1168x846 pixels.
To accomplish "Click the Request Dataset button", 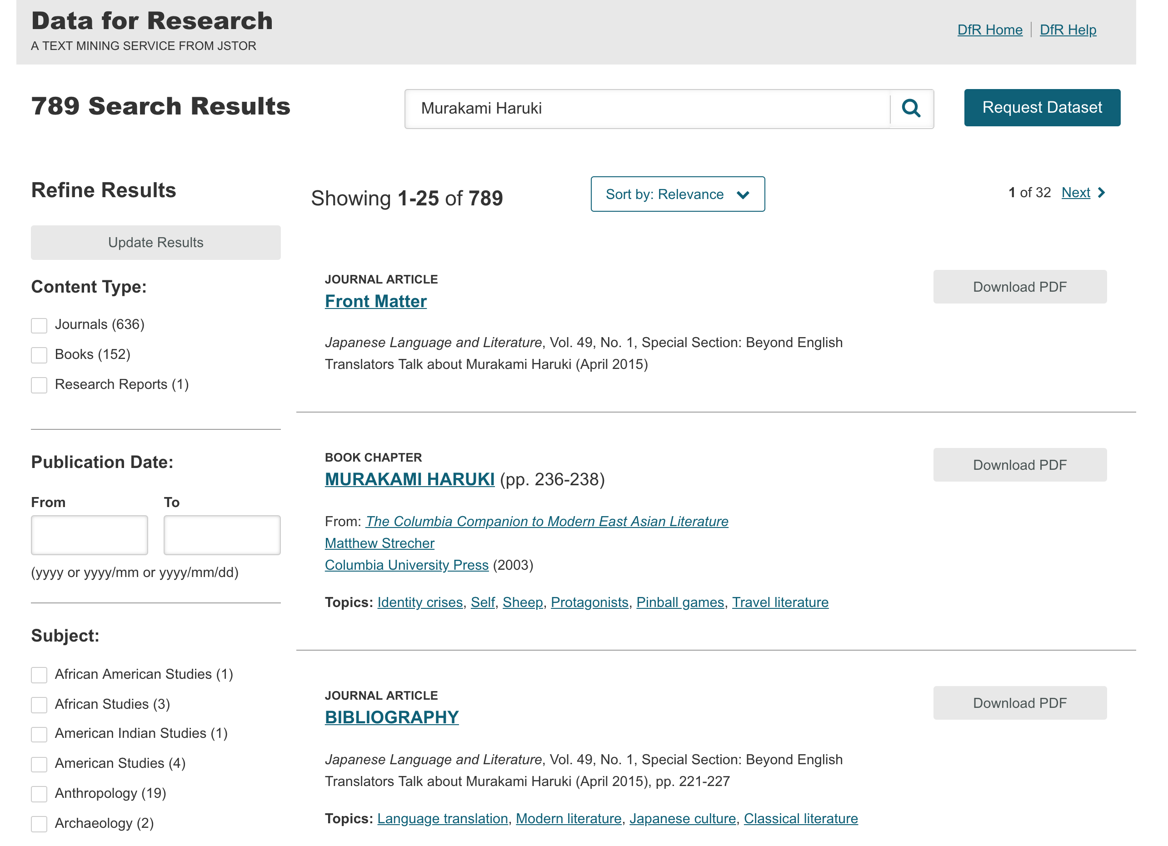I will 1043,108.
